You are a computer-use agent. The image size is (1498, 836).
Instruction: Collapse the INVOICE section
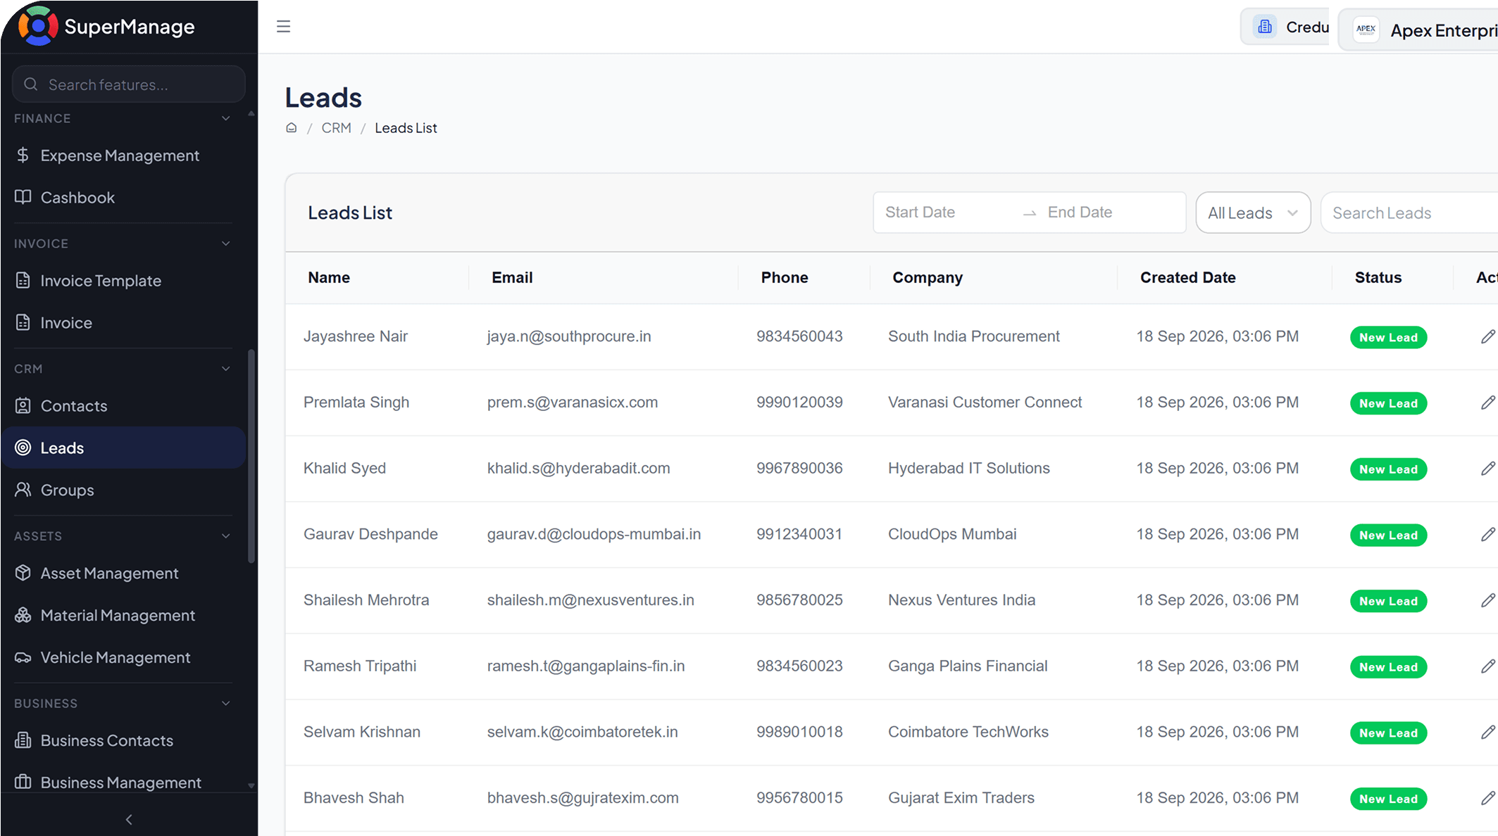tap(226, 243)
